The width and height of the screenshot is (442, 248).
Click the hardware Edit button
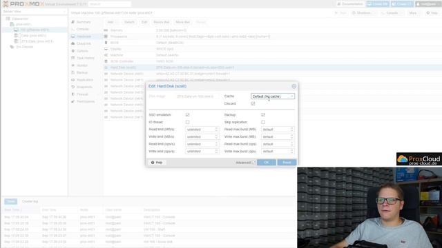click(x=144, y=22)
